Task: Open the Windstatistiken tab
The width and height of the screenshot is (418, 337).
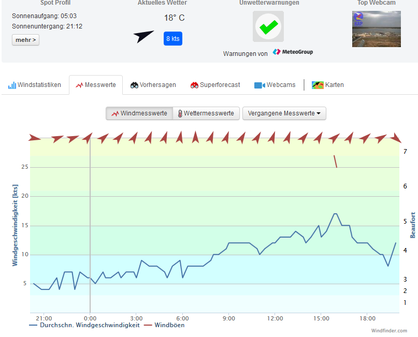Action: click(35, 85)
